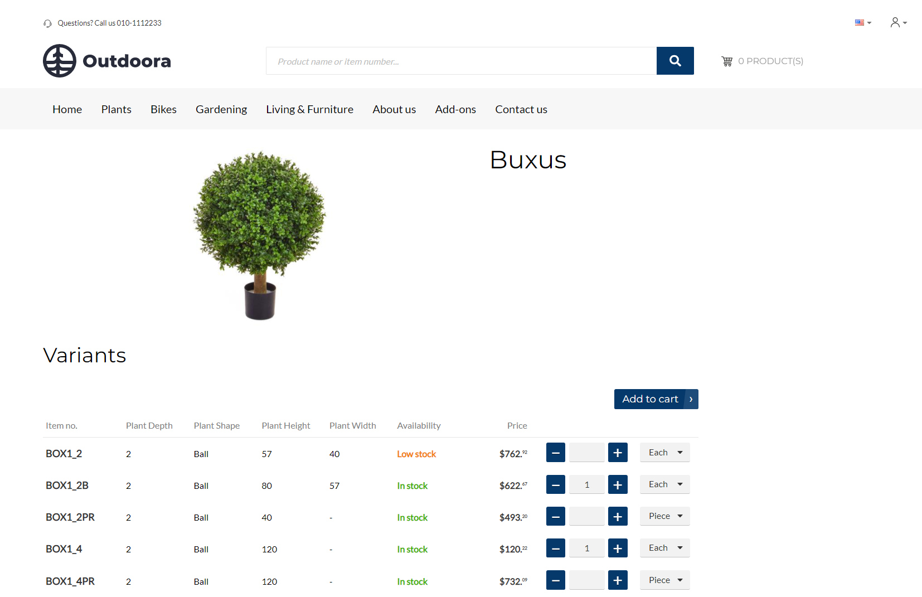Open the About us page
Screen dimensions: 922x597
click(394, 109)
